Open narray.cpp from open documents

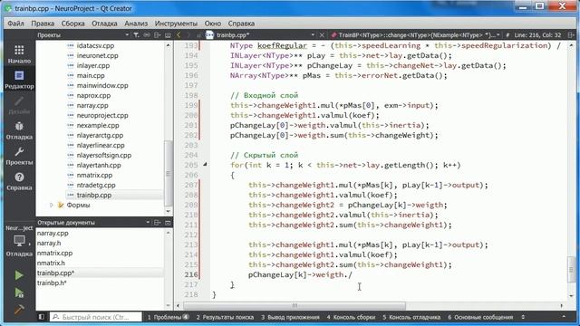(53, 234)
